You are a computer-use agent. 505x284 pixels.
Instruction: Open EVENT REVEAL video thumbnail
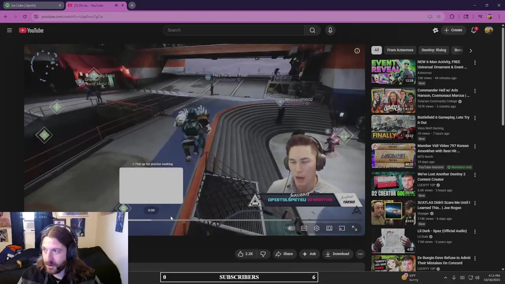click(x=393, y=72)
